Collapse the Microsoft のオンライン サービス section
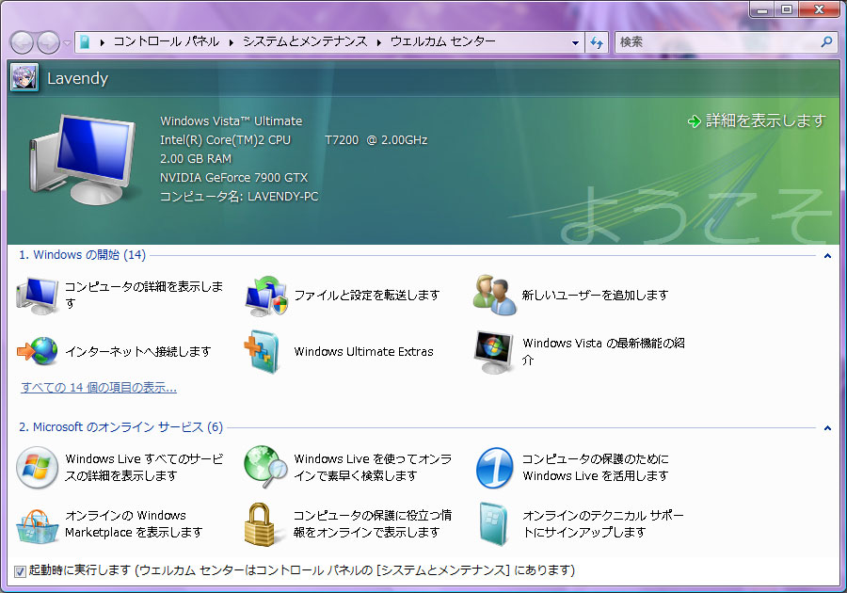 (x=827, y=428)
